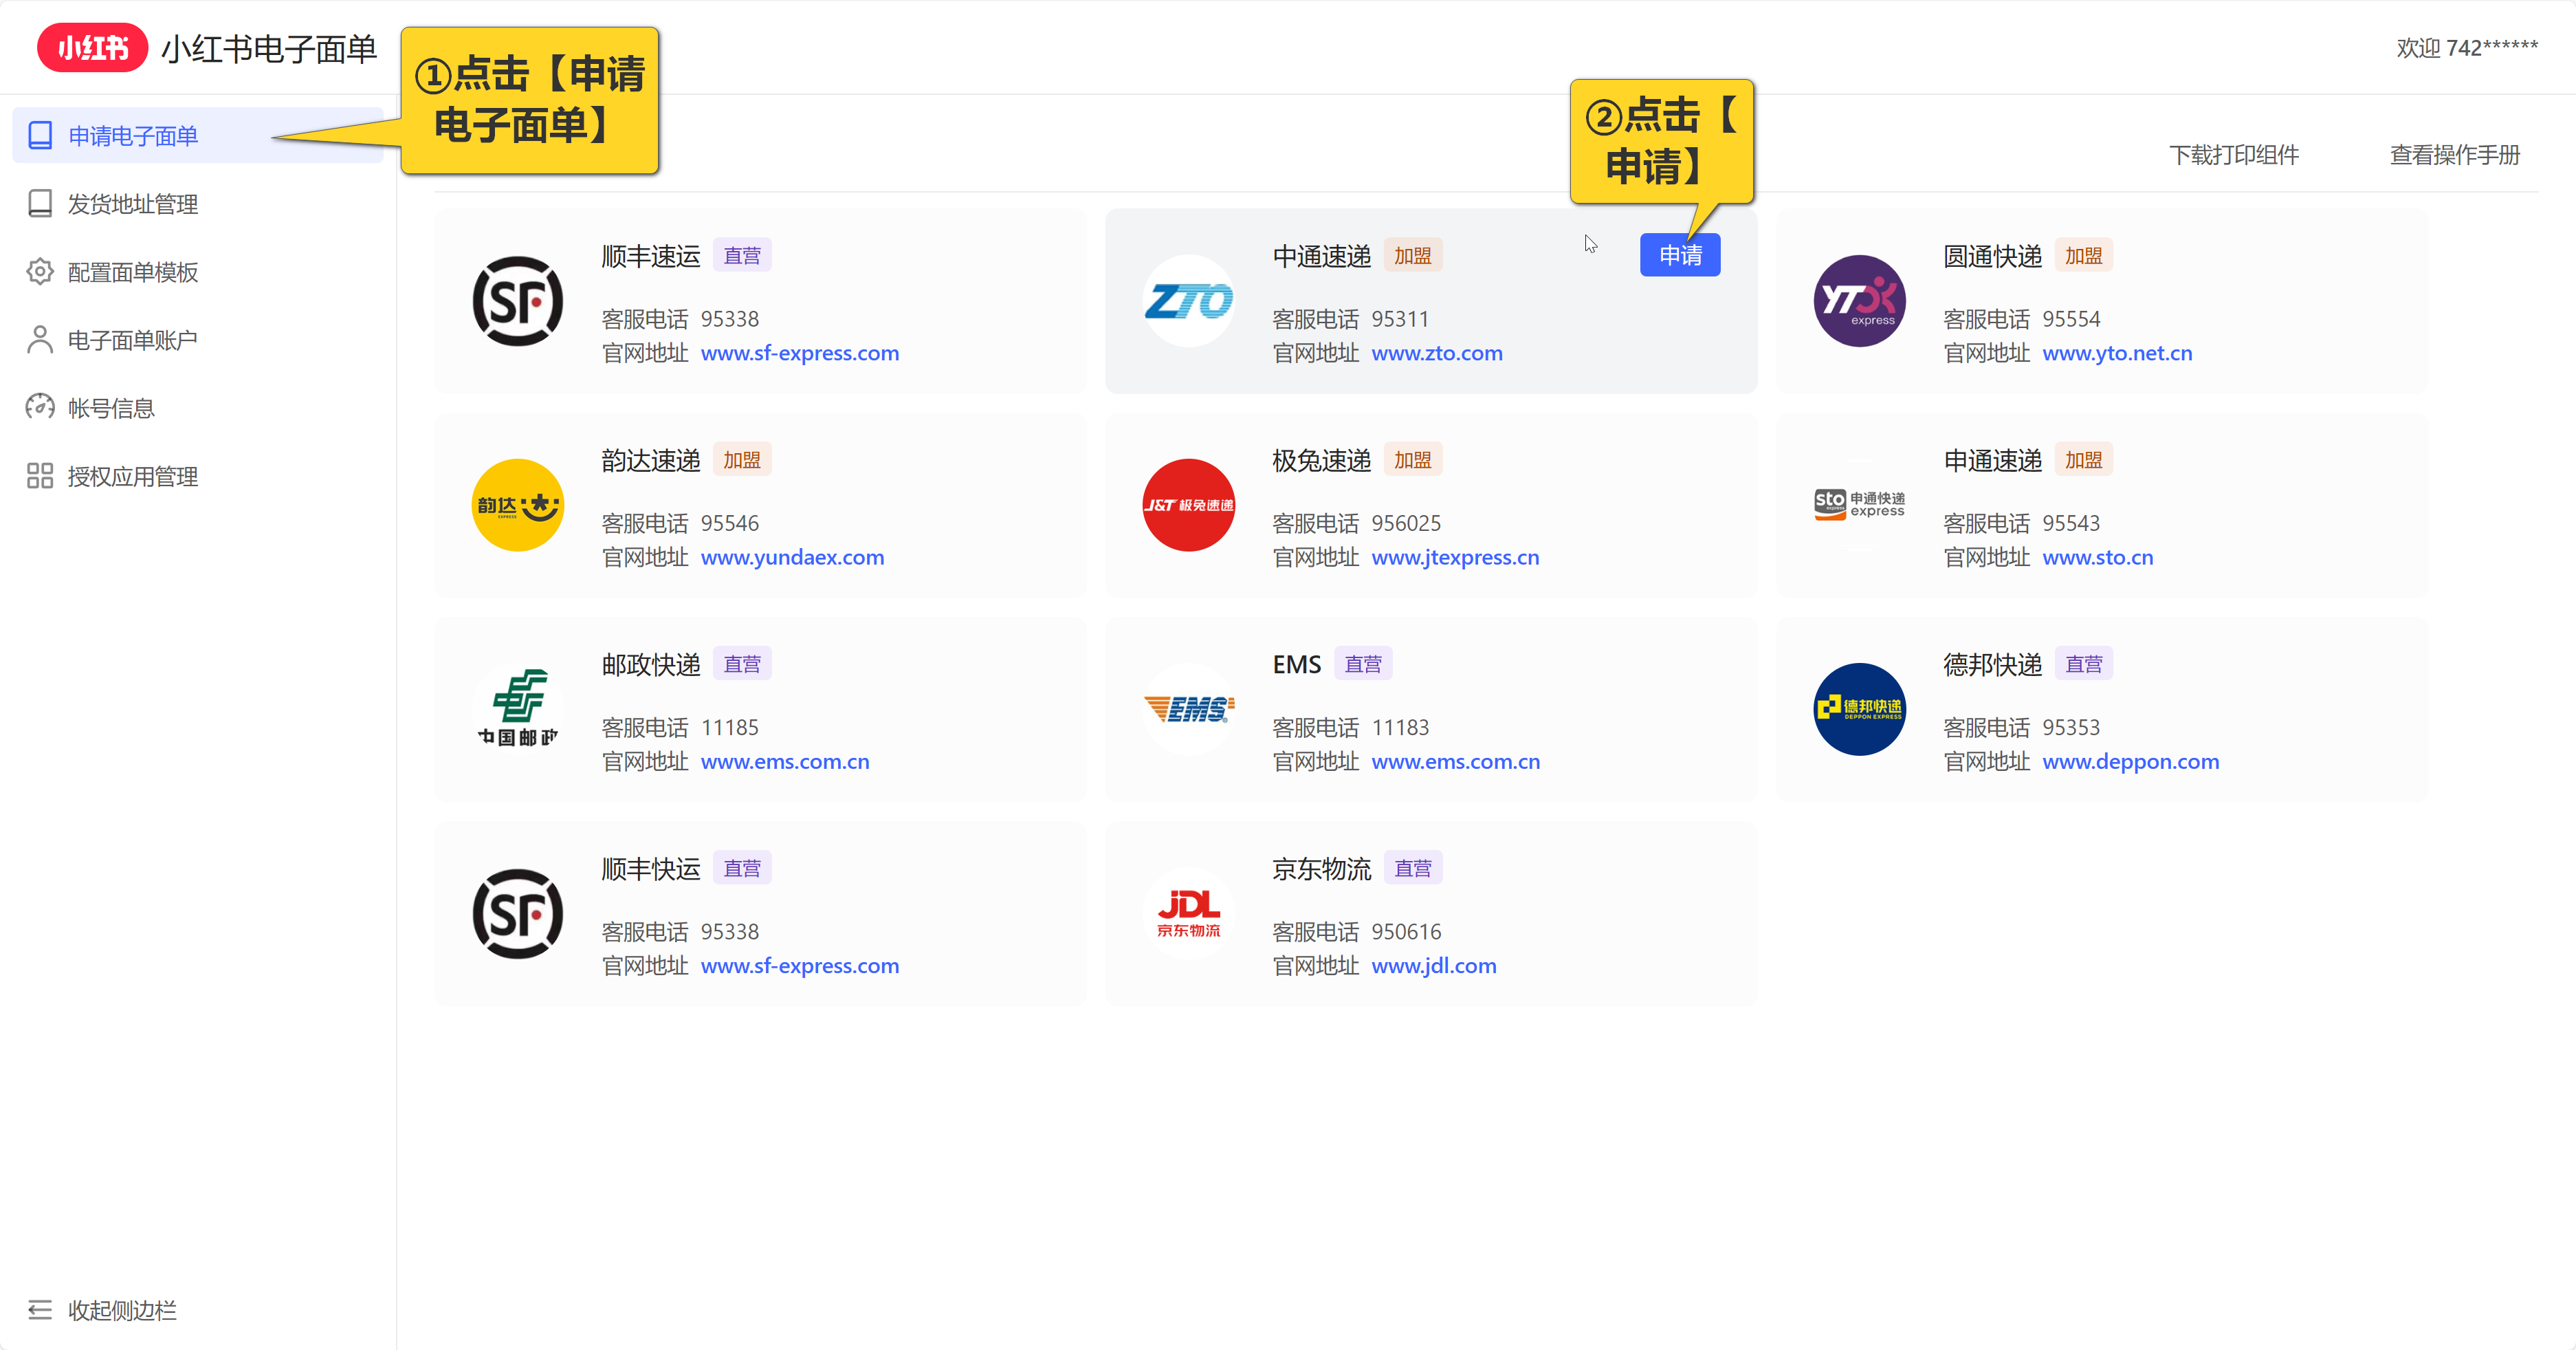This screenshot has height=1350, width=2576.
Task: Click the red J&T Express logo
Action: click(1188, 505)
